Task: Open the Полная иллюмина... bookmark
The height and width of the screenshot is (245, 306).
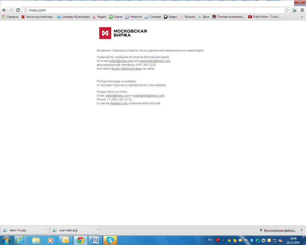Action: pos(228,17)
